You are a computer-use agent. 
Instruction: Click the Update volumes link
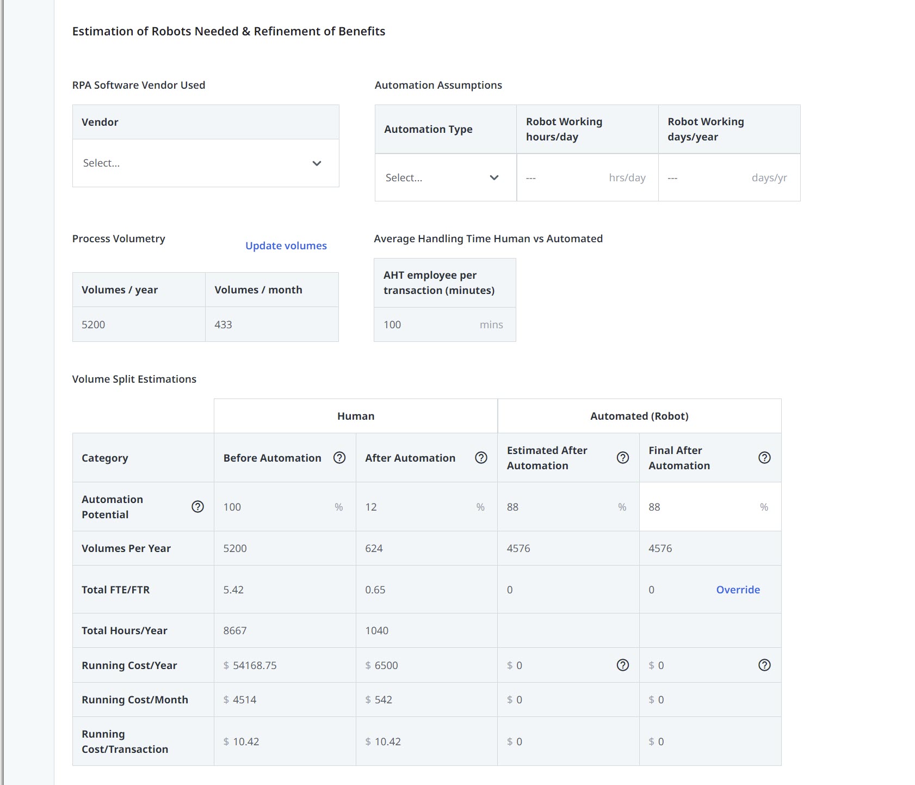286,246
